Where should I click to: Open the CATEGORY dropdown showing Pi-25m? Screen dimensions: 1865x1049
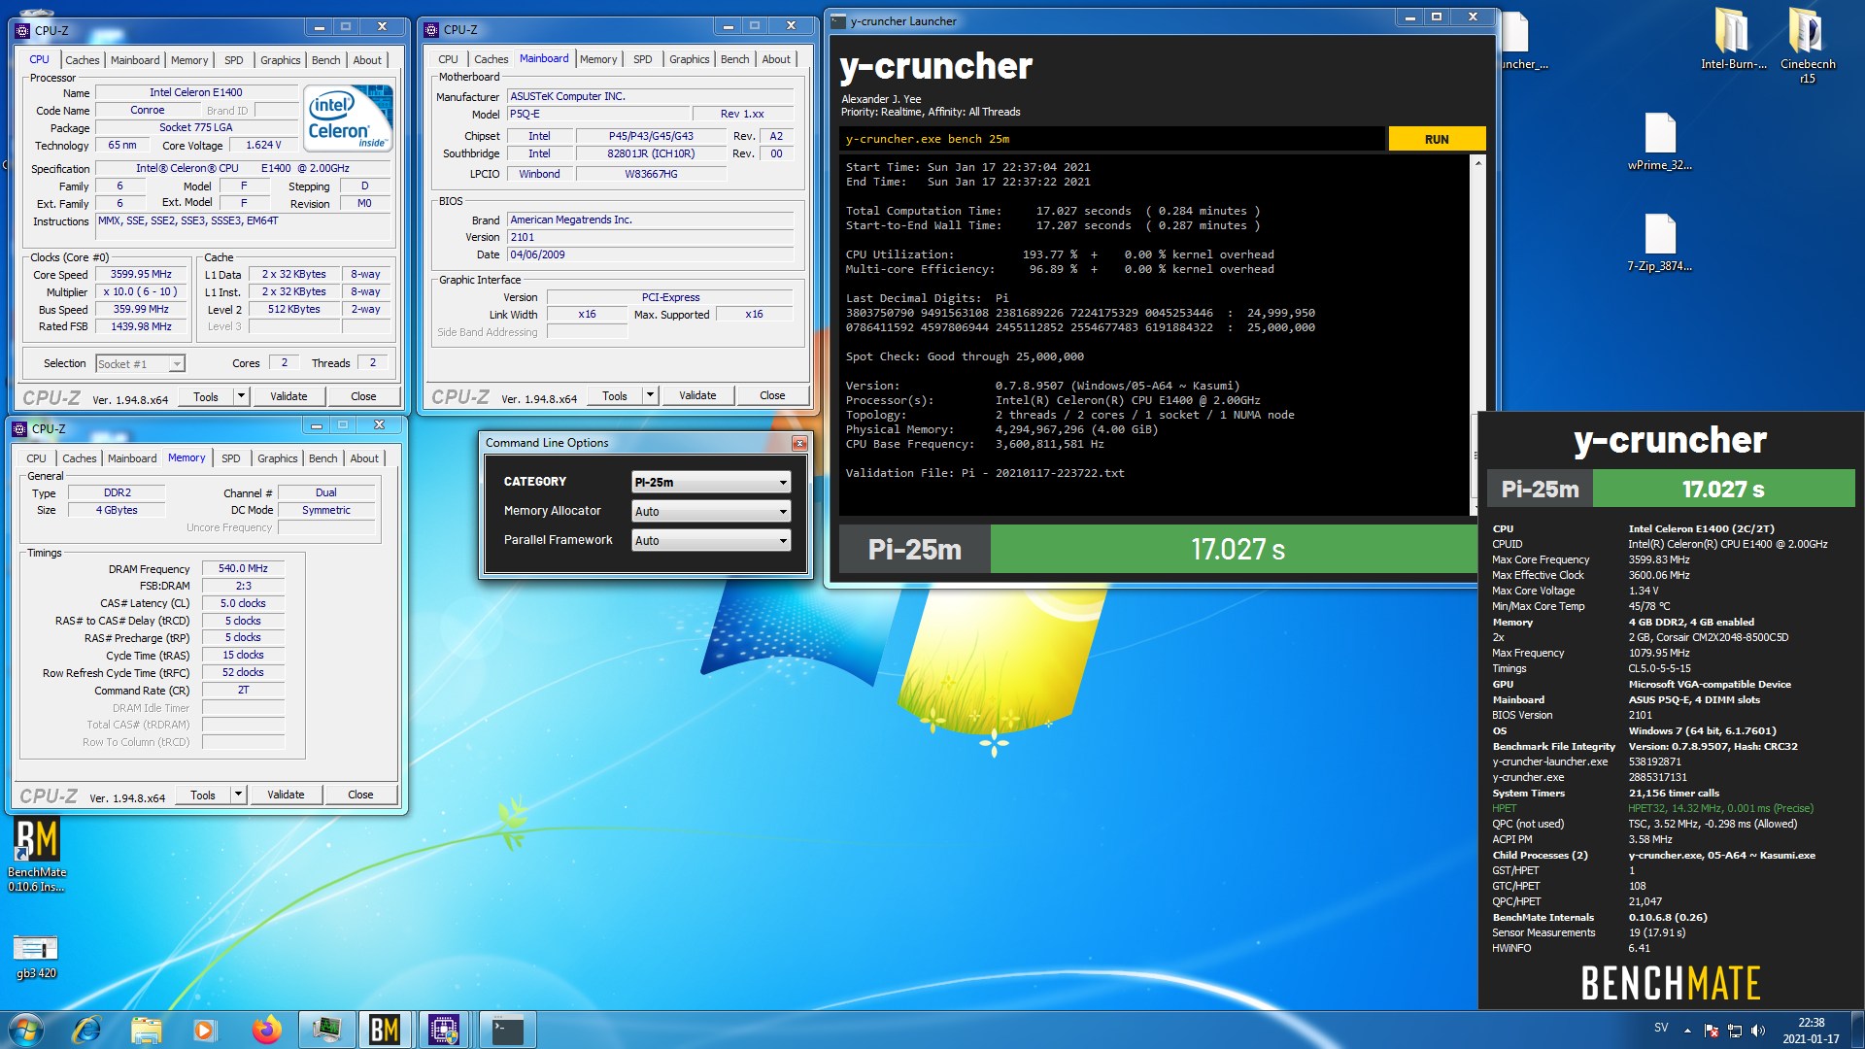tap(711, 482)
